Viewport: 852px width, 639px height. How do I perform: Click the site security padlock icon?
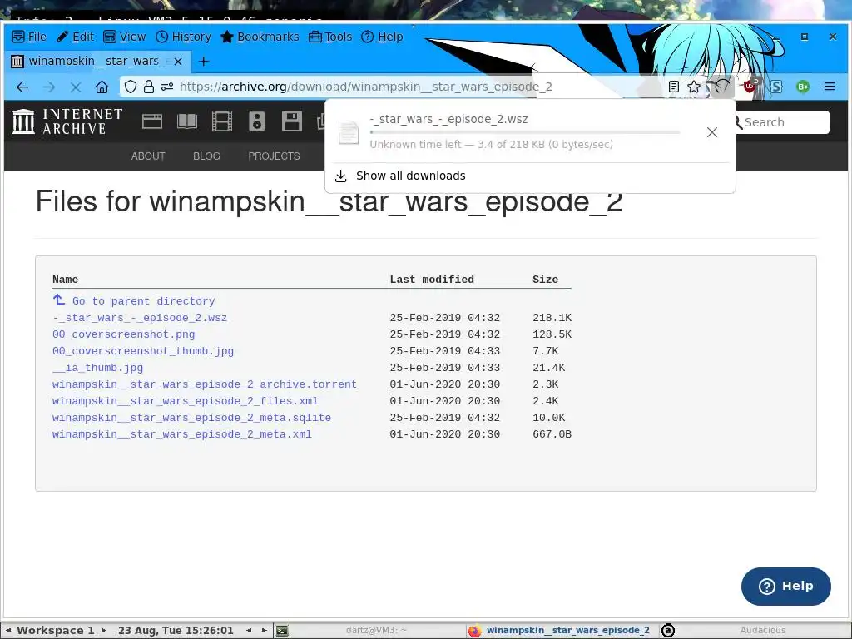148,87
